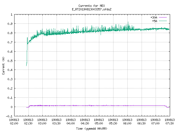Click the y-axis value 0.1

(10, 98)
